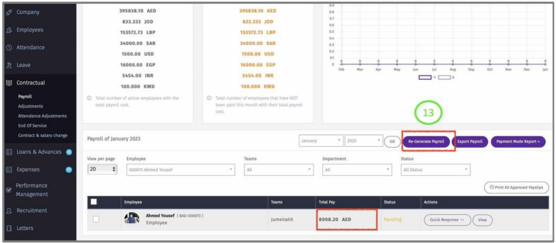The width and height of the screenshot is (556, 243).
Task: Click the Company sidebar icon
Action: pyautogui.click(x=9, y=12)
